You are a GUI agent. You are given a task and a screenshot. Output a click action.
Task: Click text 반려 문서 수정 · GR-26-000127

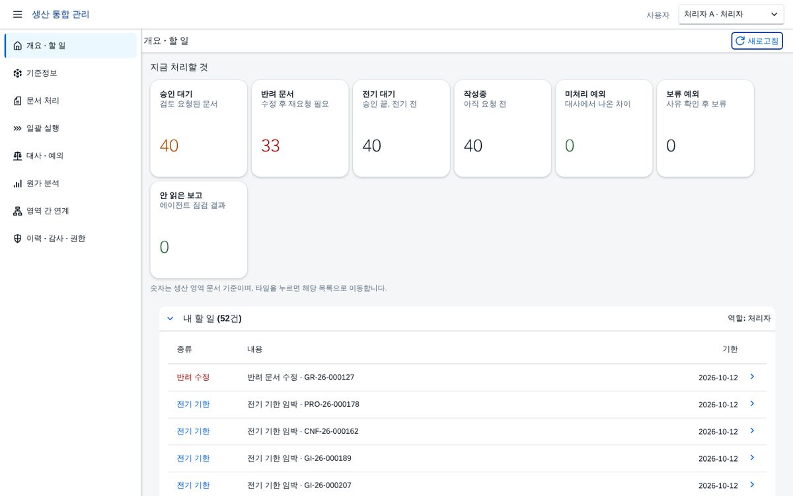click(301, 377)
